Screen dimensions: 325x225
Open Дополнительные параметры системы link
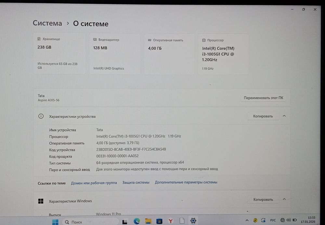coord(186,182)
